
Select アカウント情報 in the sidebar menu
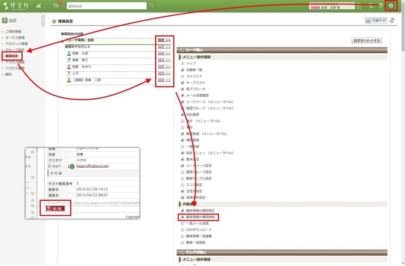[17, 44]
